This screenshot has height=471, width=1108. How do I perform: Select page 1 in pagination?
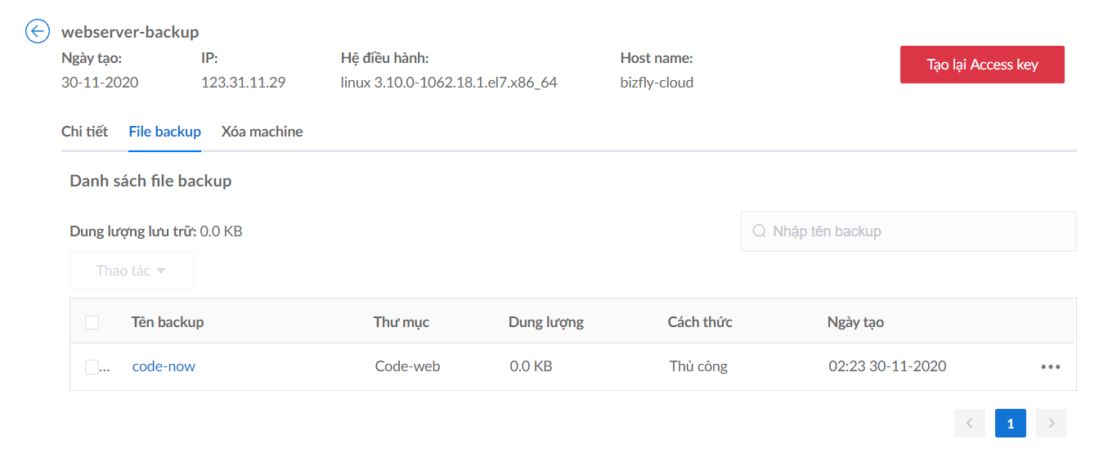[1011, 424]
